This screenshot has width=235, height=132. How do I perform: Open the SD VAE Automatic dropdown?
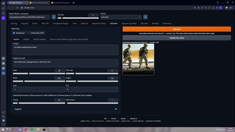[x=121, y=17]
